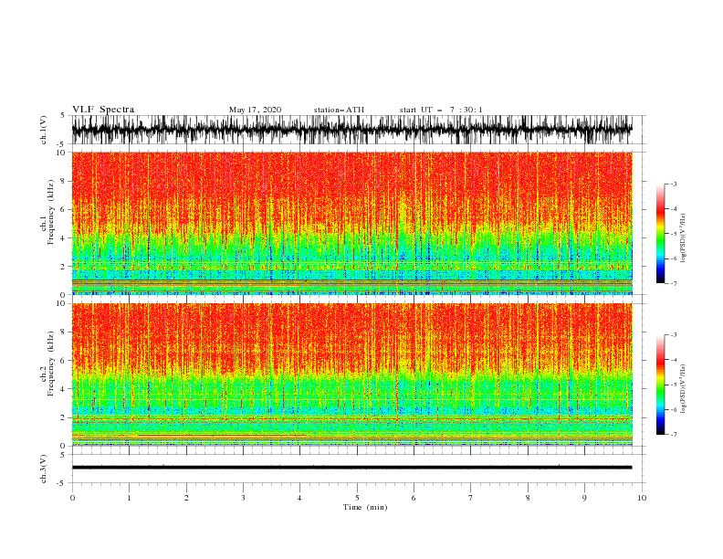The height and width of the screenshot is (559, 723).
Task: Click the Time axis tick label "8"
Action: pyautogui.click(x=528, y=498)
